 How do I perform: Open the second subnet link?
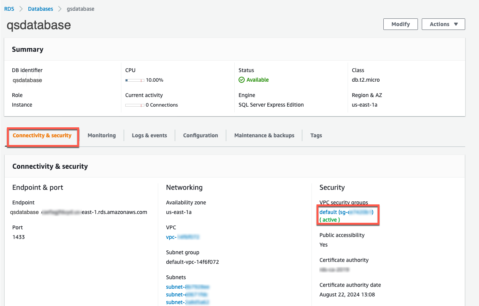click(x=187, y=294)
